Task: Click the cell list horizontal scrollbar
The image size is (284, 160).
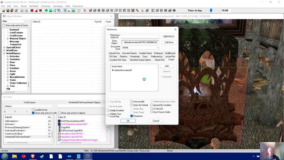Action: (17, 143)
